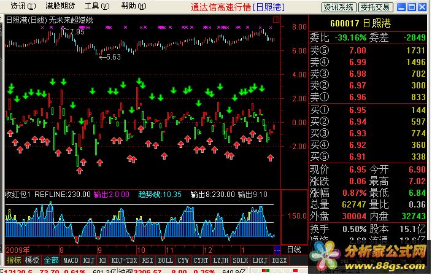Switch to the LYJH indicator
Screen dimensions: 432x275
point(221,260)
